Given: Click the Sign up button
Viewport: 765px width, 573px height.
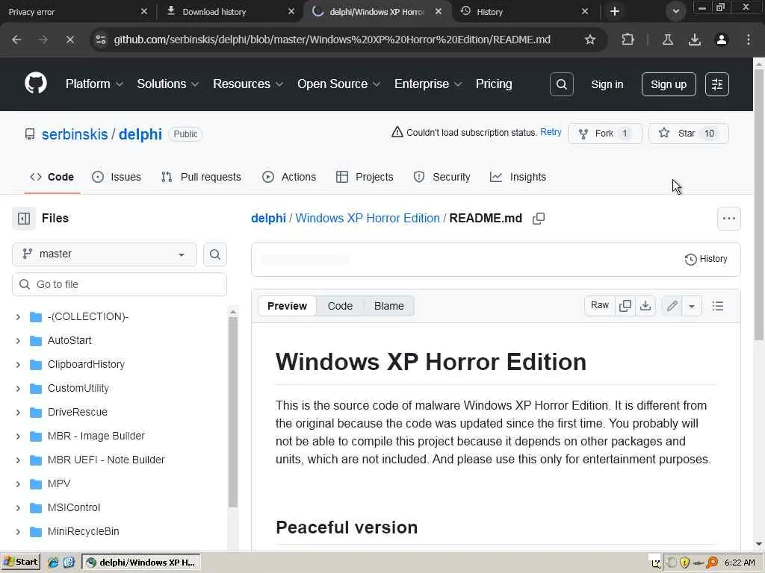Looking at the screenshot, I should tap(669, 84).
